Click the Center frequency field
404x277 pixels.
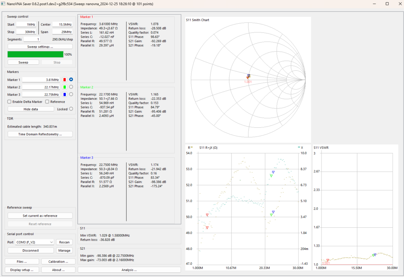tap(62, 24)
